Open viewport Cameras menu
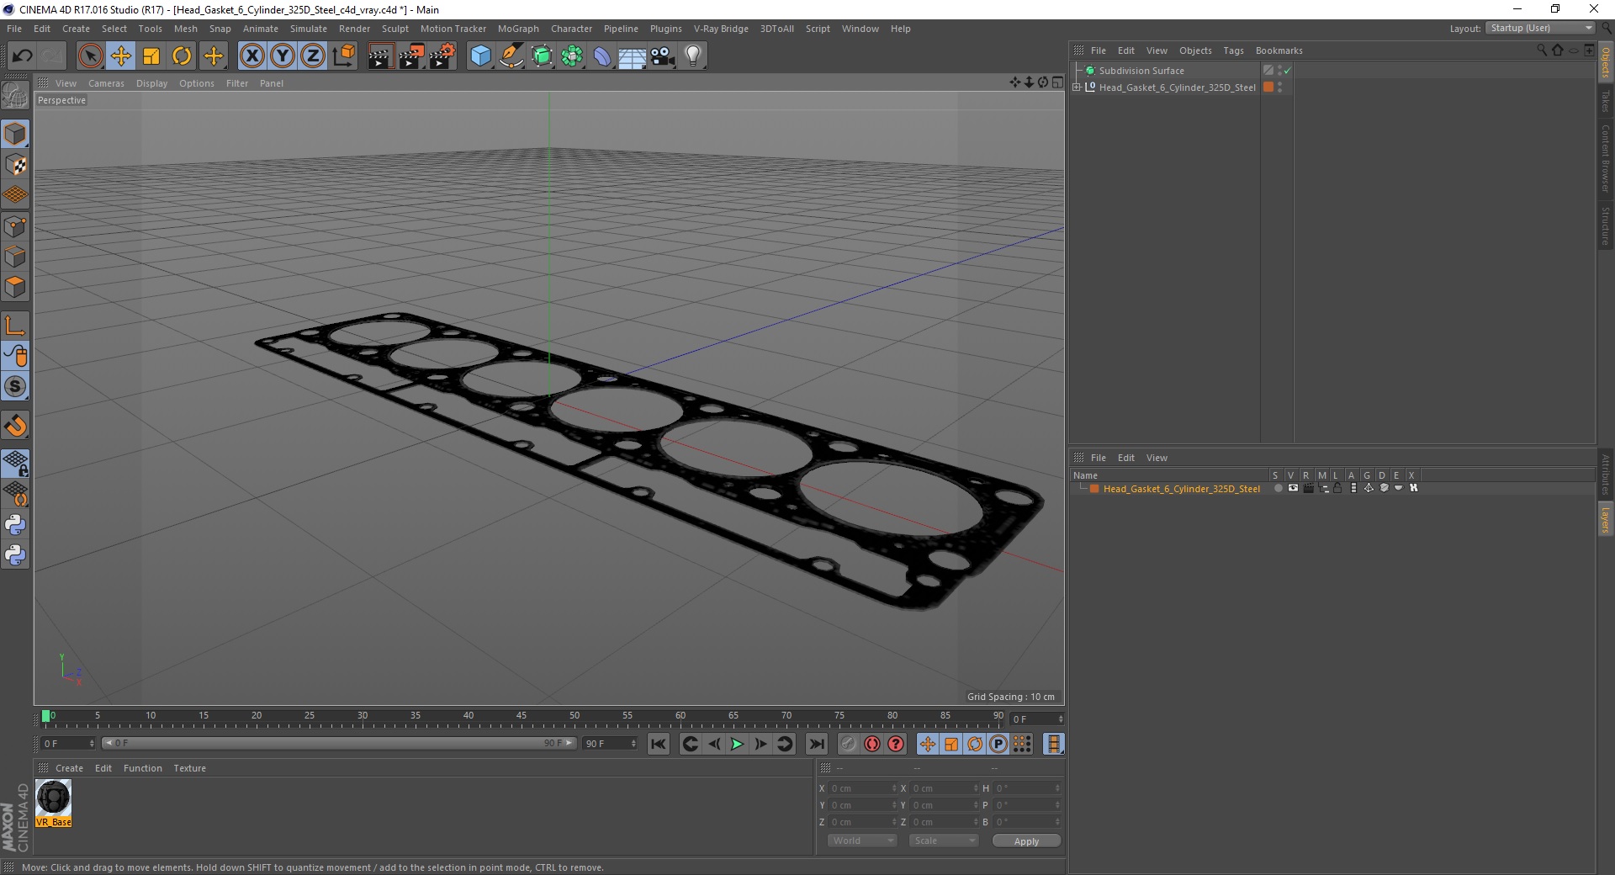The width and height of the screenshot is (1615, 875). tap(106, 83)
